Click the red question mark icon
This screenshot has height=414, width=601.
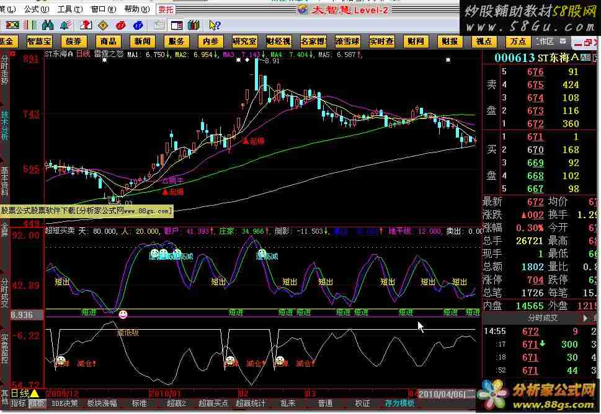pyautogui.click(x=86, y=25)
